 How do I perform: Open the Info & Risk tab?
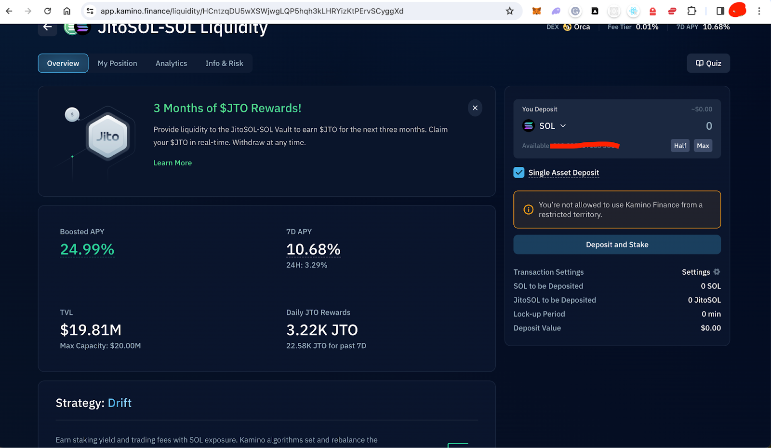[224, 63]
